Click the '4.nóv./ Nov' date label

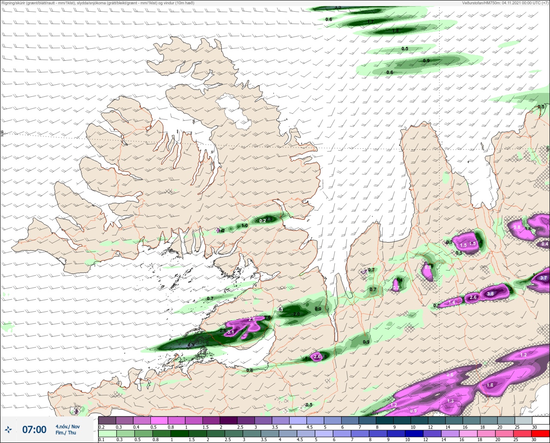pos(67,427)
